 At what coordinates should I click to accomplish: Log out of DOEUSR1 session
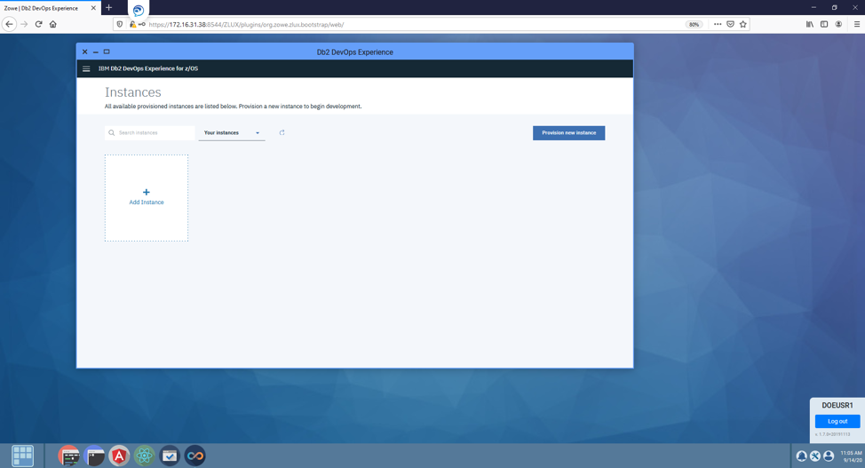click(x=837, y=421)
